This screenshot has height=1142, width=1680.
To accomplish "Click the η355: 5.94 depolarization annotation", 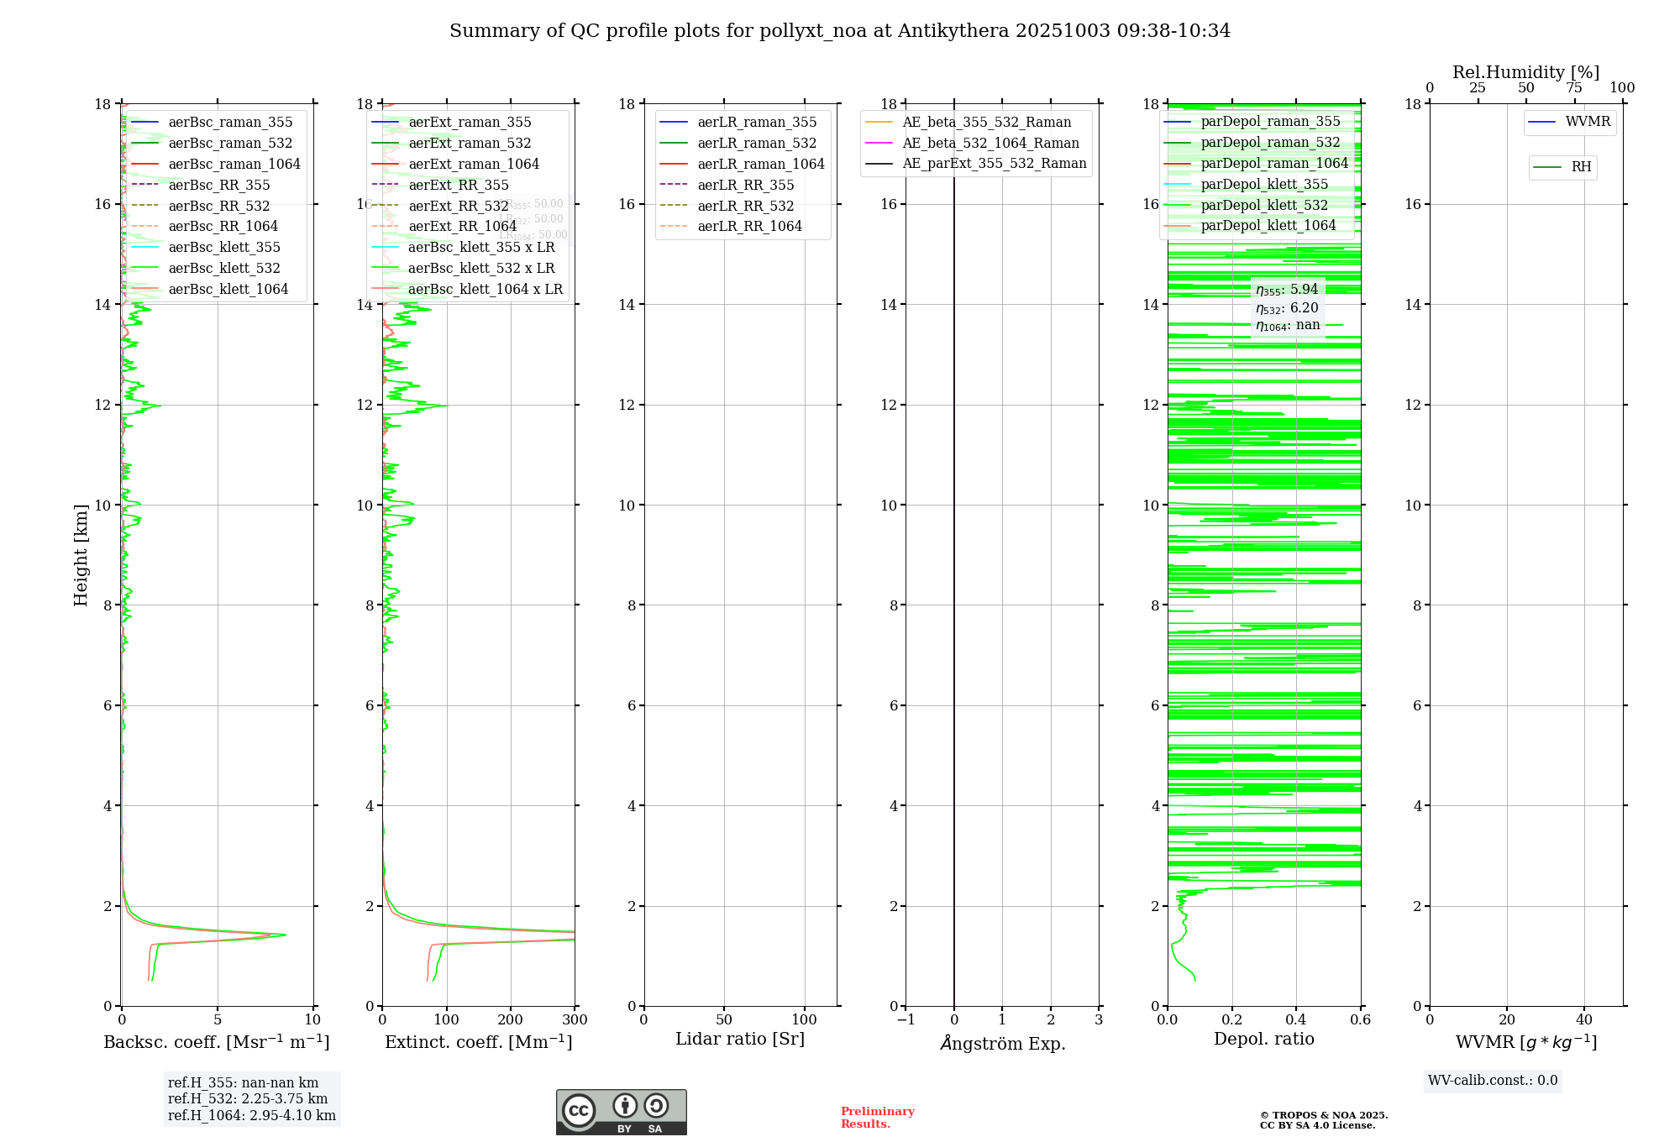I will [1287, 290].
